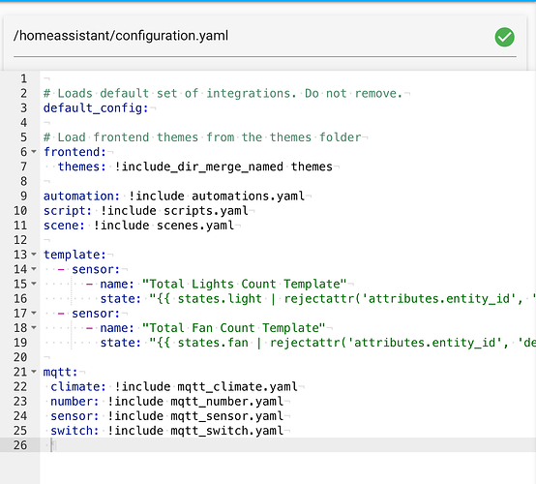Click the states.fan state expression on line 19
Screen dimensions: 536x484
point(342,343)
